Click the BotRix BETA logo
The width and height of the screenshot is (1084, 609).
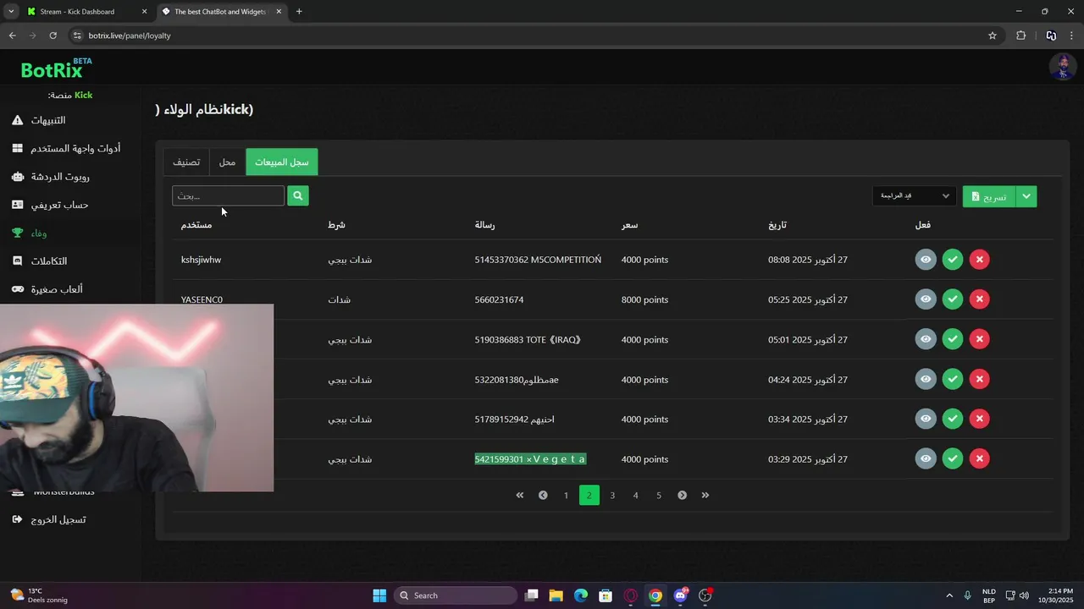(56, 69)
